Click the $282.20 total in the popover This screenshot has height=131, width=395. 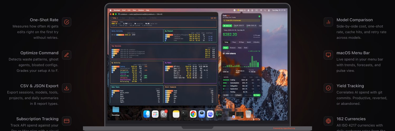click(230, 34)
